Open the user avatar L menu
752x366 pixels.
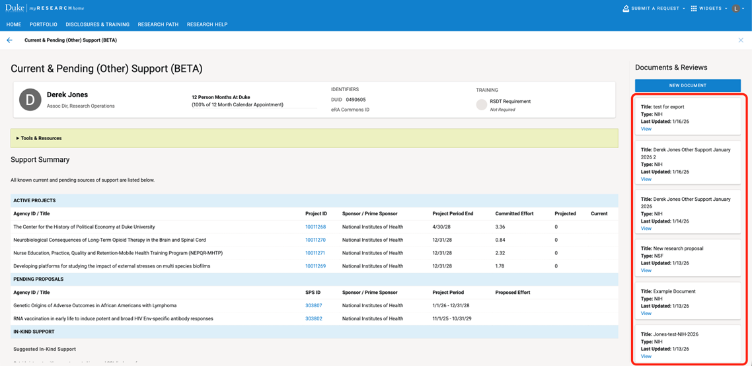click(x=736, y=9)
